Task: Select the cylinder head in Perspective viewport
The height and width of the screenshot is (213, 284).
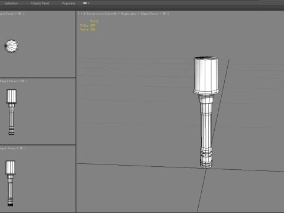Action: (x=206, y=75)
